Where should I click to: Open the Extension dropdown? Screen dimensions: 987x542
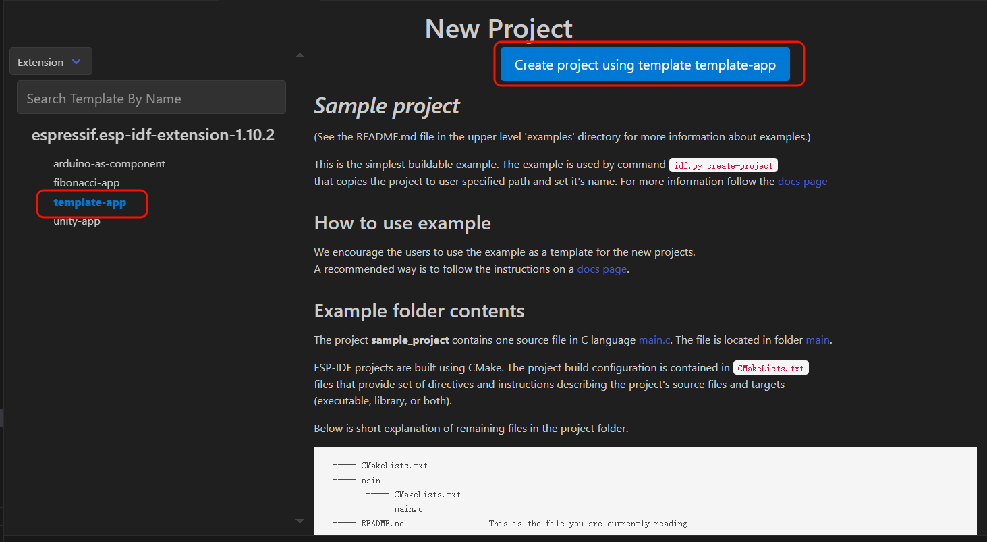[x=51, y=62]
